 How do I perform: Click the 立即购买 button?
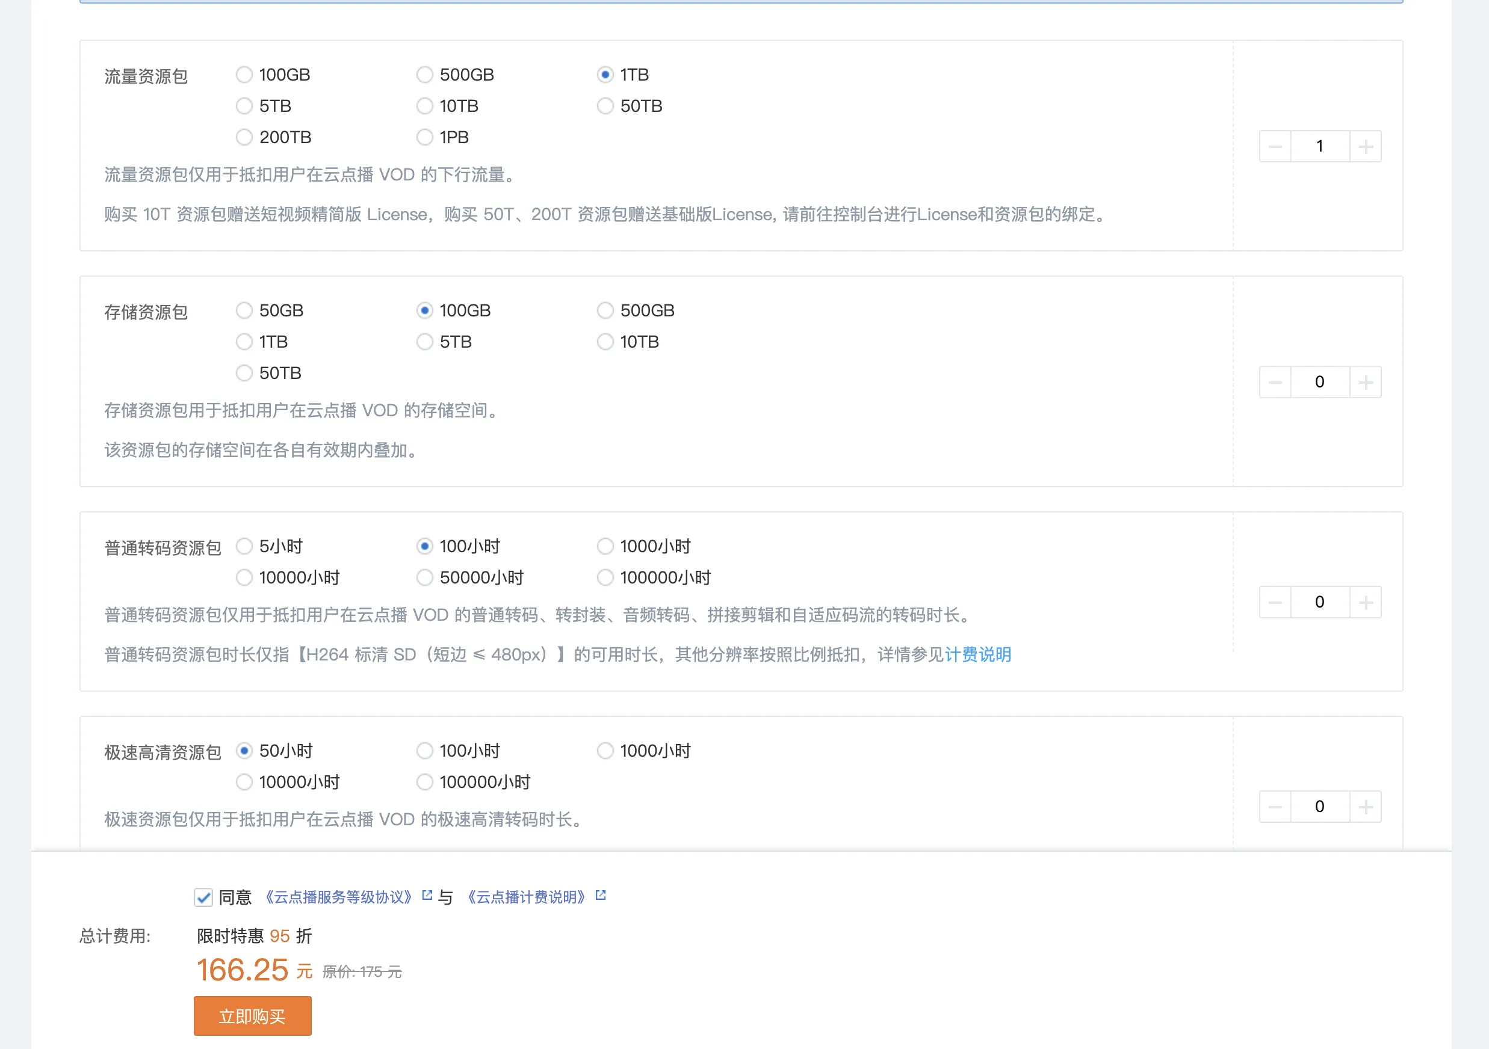(252, 1017)
